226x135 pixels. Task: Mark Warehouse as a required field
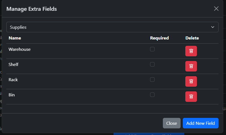tap(152, 49)
